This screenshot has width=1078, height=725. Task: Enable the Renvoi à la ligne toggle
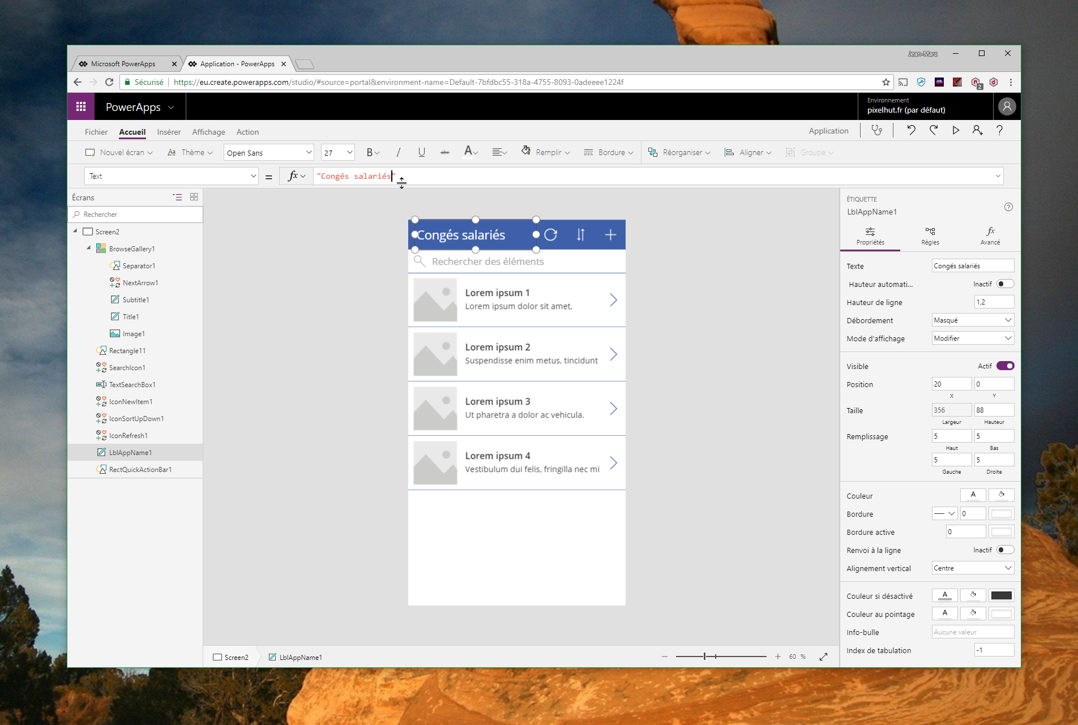[1005, 550]
